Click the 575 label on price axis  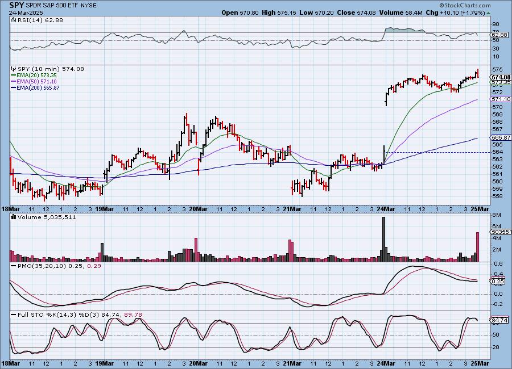[x=497, y=70]
